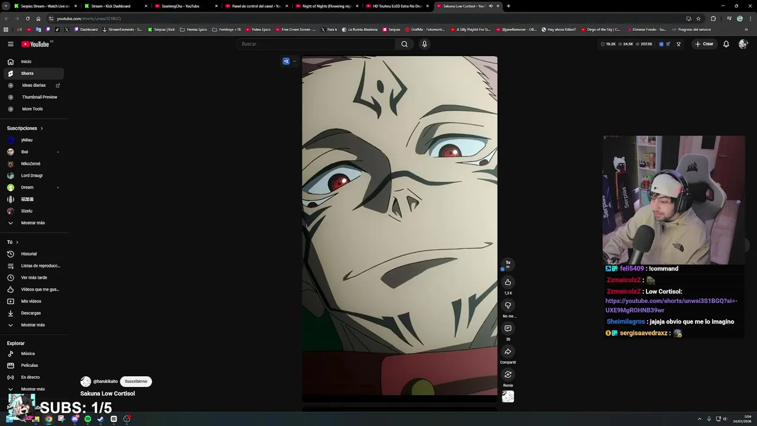Open Películas under Explorar
Image resolution: width=757 pixels, height=426 pixels.
coord(34,366)
